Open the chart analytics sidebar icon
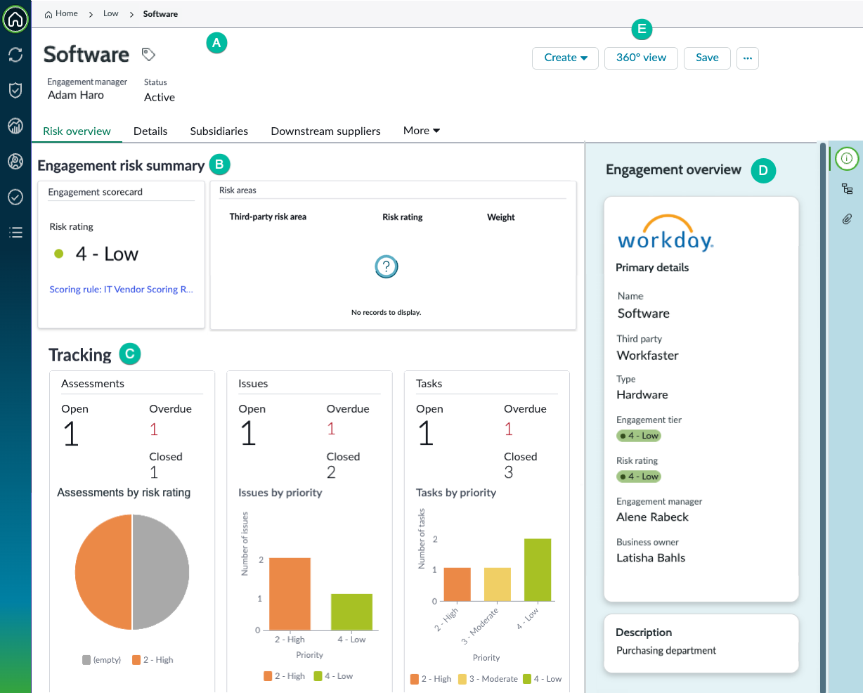The height and width of the screenshot is (693, 863). pos(15,126)
